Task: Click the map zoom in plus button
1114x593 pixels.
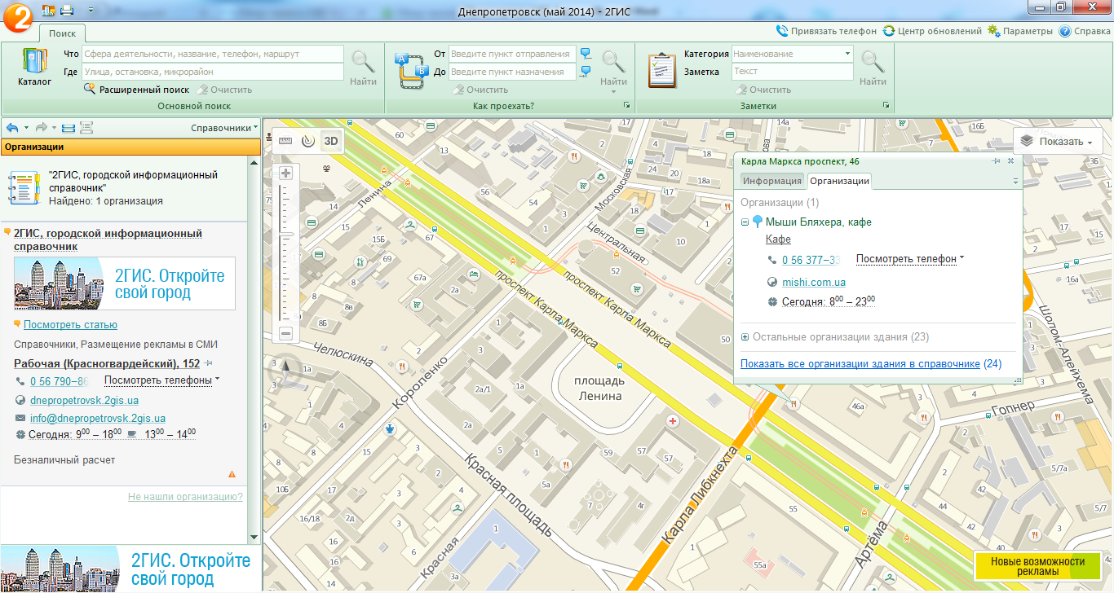Action: click(285, 173)
